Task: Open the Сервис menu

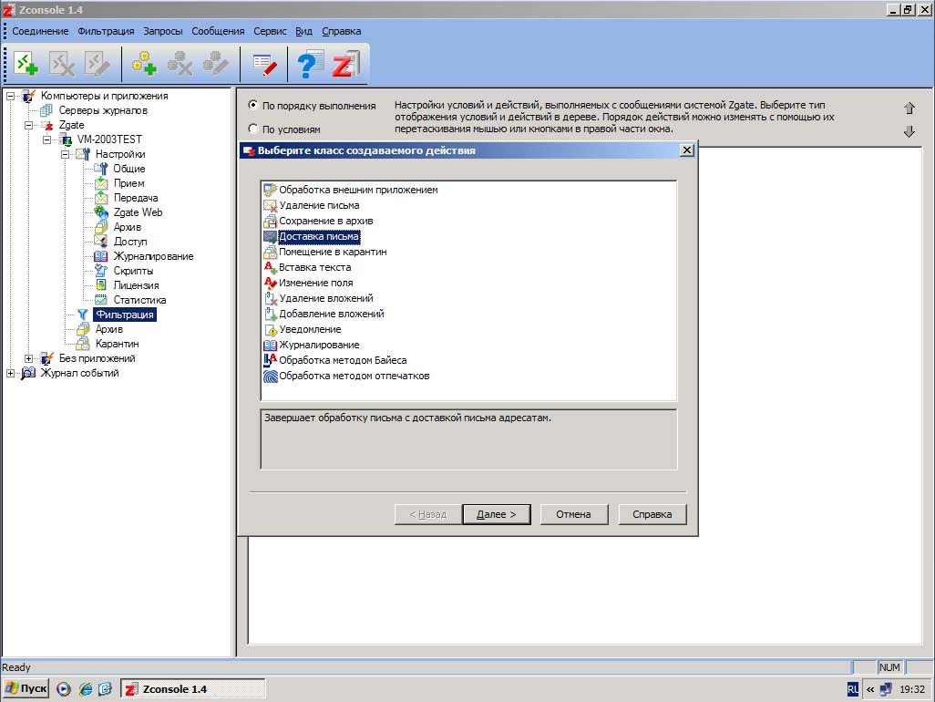Action: [x=270, y=31]
